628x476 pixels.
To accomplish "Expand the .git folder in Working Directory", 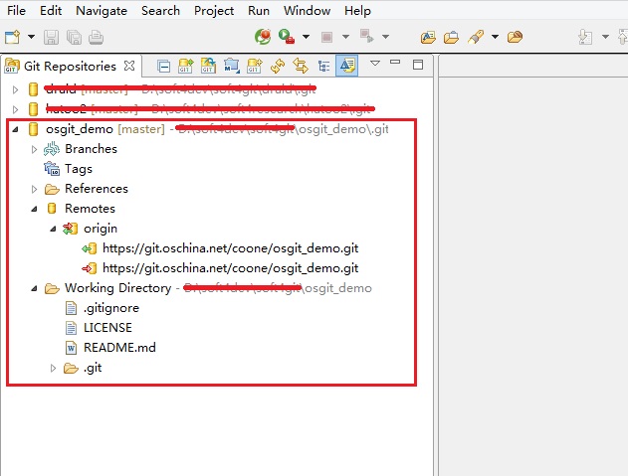I will pos(54,368).
